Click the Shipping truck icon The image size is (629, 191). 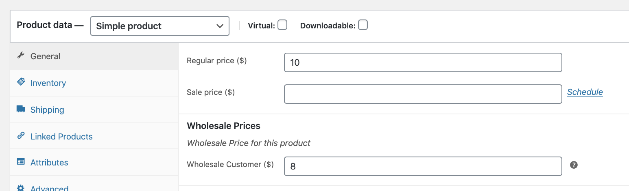(21, 109)
